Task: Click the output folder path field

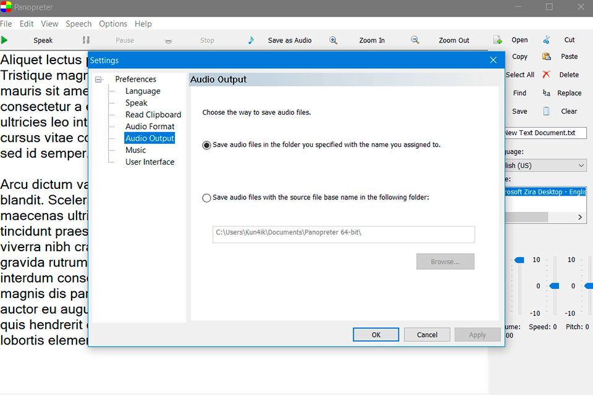Action: point(343,235)
